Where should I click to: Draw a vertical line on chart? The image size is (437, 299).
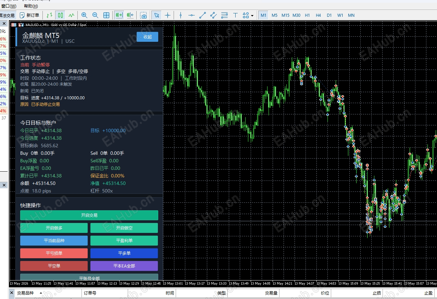180,15
